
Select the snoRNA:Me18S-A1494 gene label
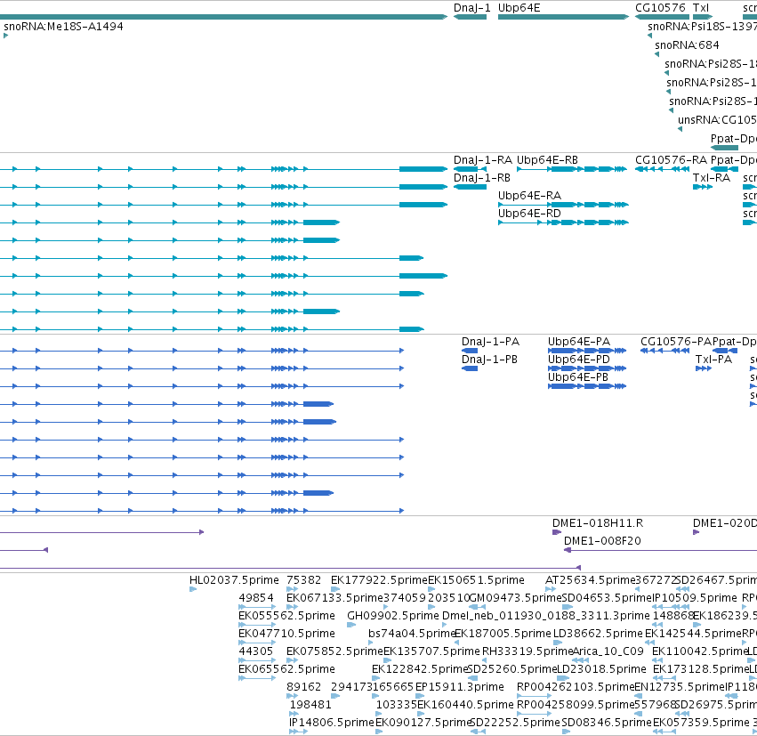tap(63, 27)
